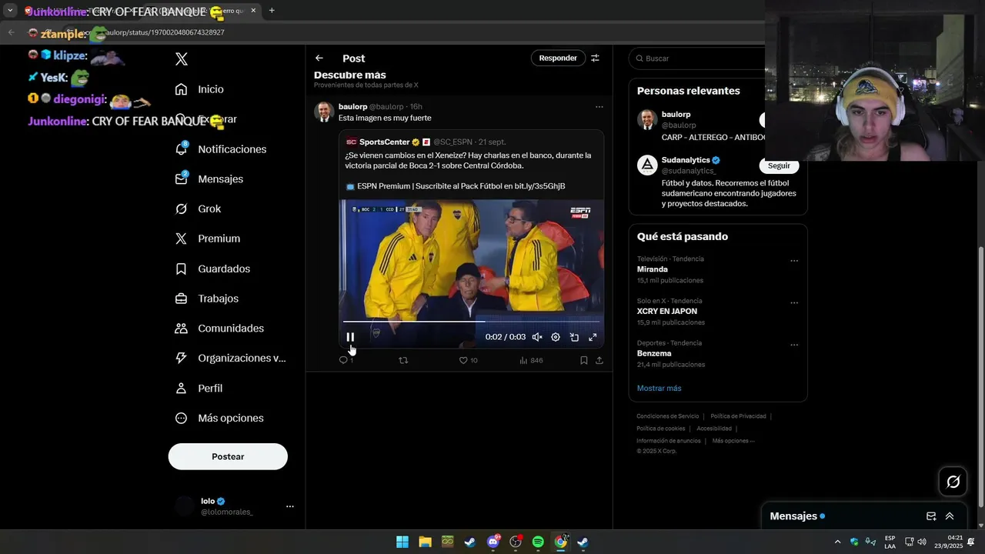The image size is (985, 554).
Task: Go back with the Post arrow
Action: [x=319, y=58]
